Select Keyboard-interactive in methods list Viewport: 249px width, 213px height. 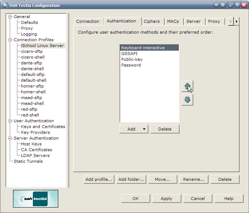click(149, 48)
